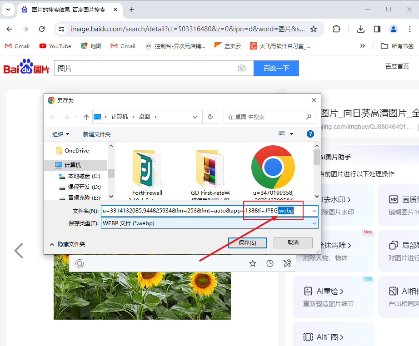Click Chrome's forward navigation arrow
The height and width of the screenshot is (346, 419).
coord(25,29)
